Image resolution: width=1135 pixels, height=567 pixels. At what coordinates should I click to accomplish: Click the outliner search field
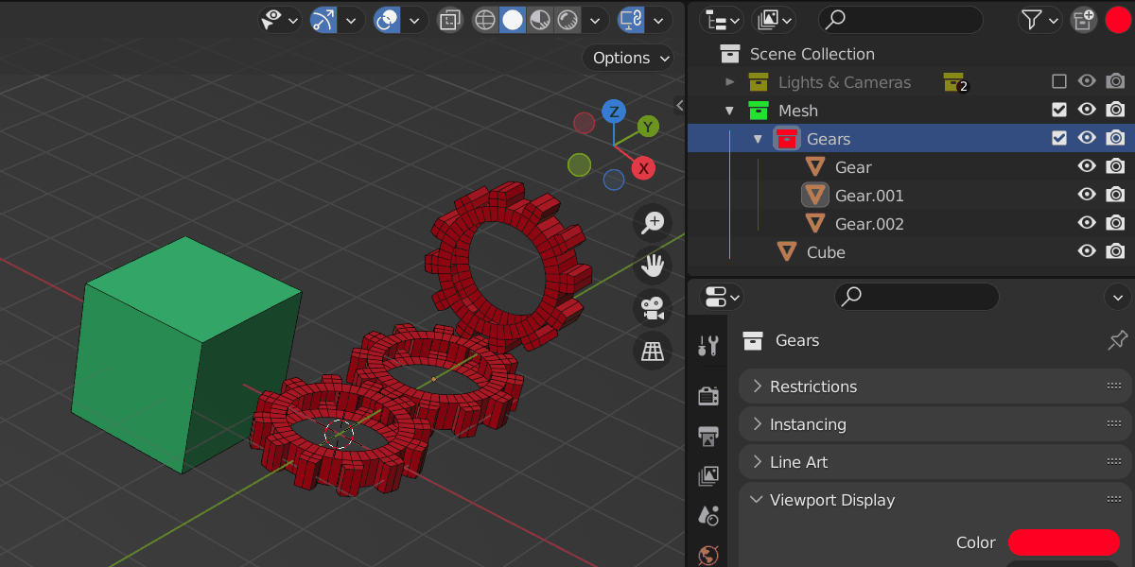click(900, 19)
